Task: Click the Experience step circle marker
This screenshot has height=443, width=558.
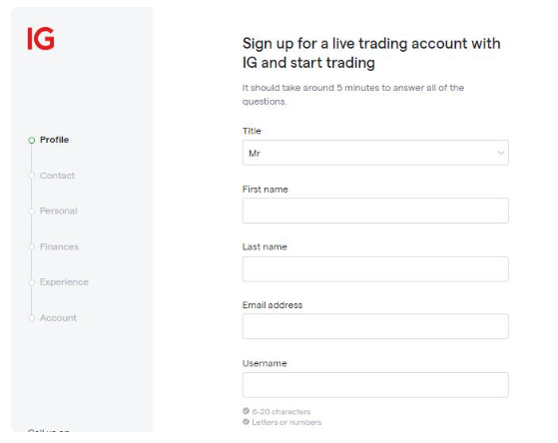Action: coord(32,282)
